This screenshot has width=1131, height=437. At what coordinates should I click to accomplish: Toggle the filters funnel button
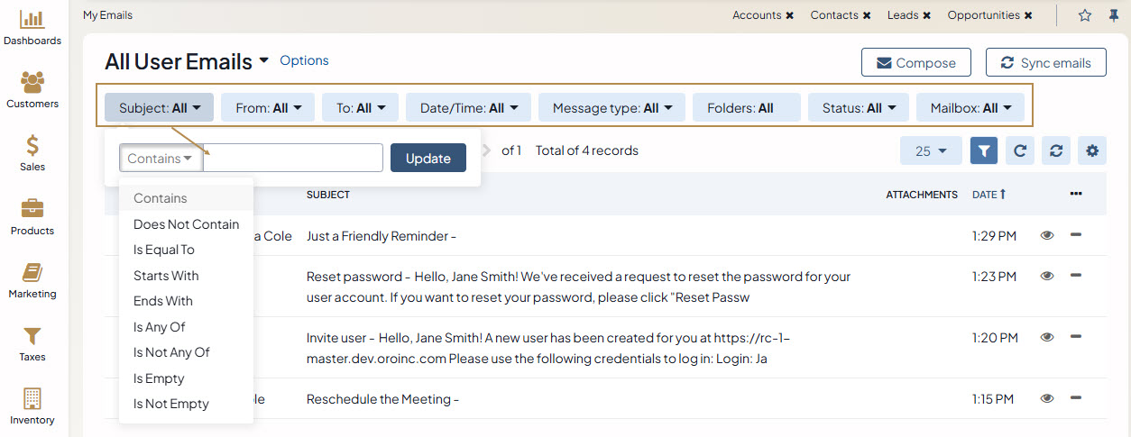(984, 151)
